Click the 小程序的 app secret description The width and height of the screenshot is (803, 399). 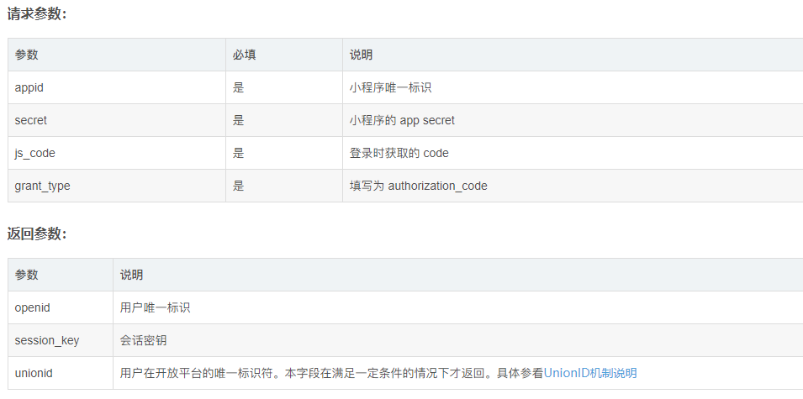[x=402, y=120]
